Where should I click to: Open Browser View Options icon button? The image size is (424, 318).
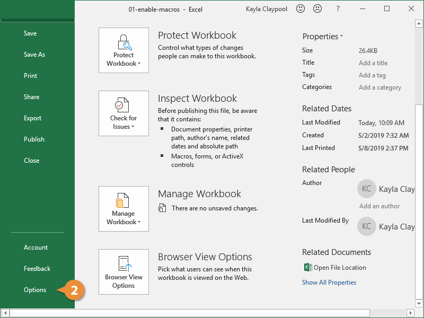[123, 272]
